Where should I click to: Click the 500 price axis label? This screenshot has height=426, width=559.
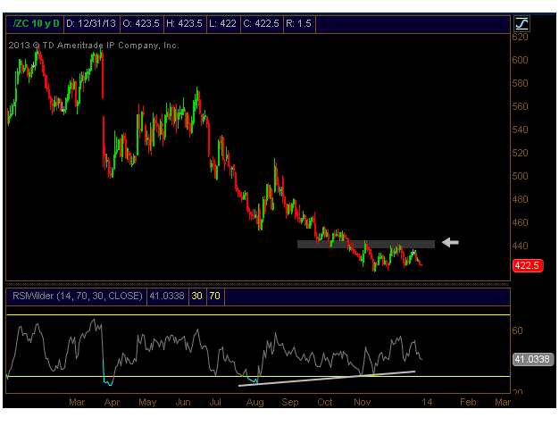(x=520, y=176)
